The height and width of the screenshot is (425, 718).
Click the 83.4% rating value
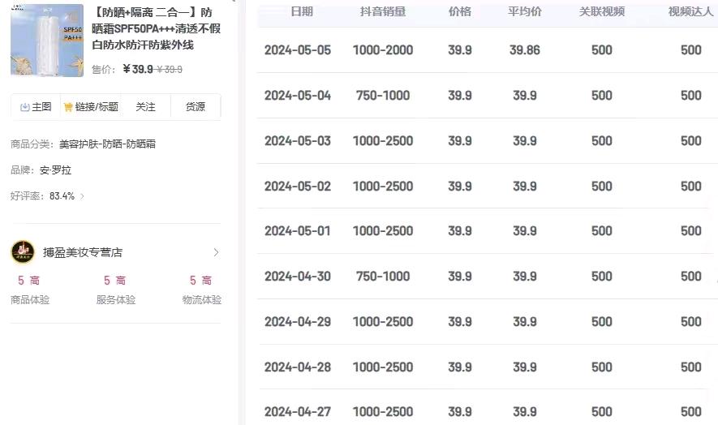pos(62,196)
